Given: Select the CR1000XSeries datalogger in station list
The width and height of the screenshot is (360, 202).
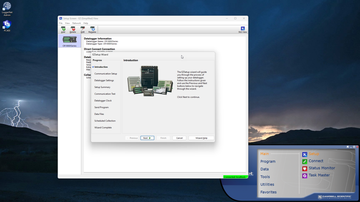Looking at the screenshot, I should click(69, 41).
